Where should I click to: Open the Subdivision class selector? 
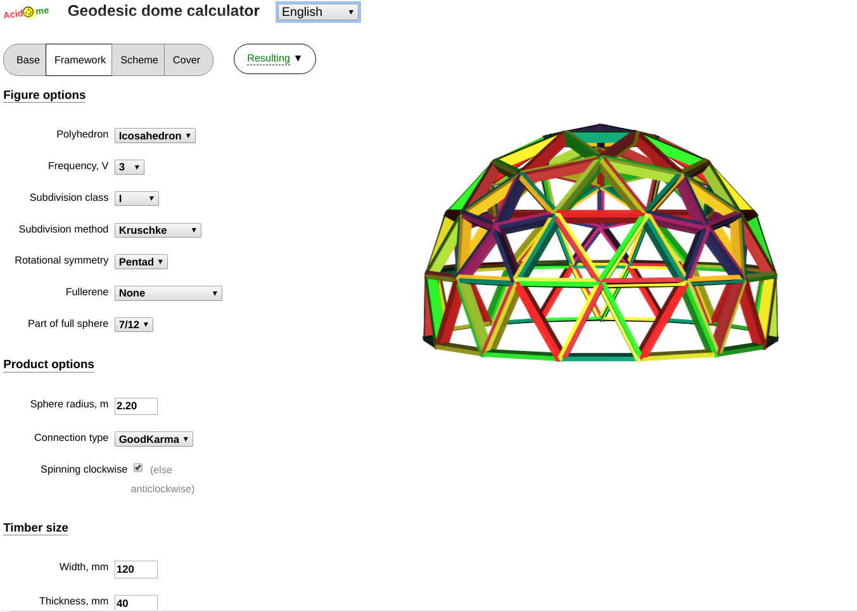(136, 199)
